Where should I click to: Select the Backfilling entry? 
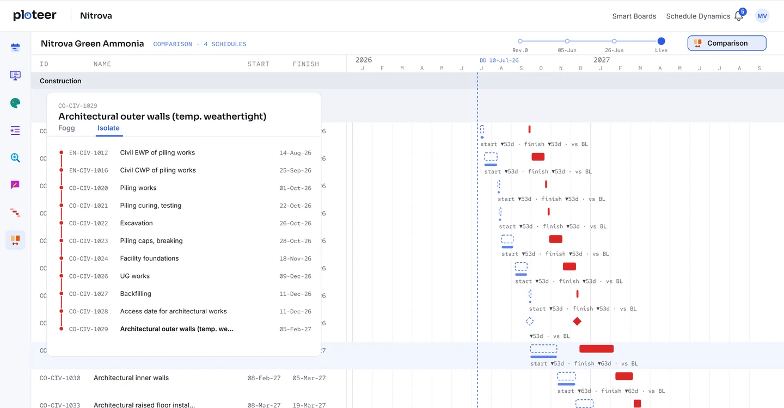click(185, 294)
